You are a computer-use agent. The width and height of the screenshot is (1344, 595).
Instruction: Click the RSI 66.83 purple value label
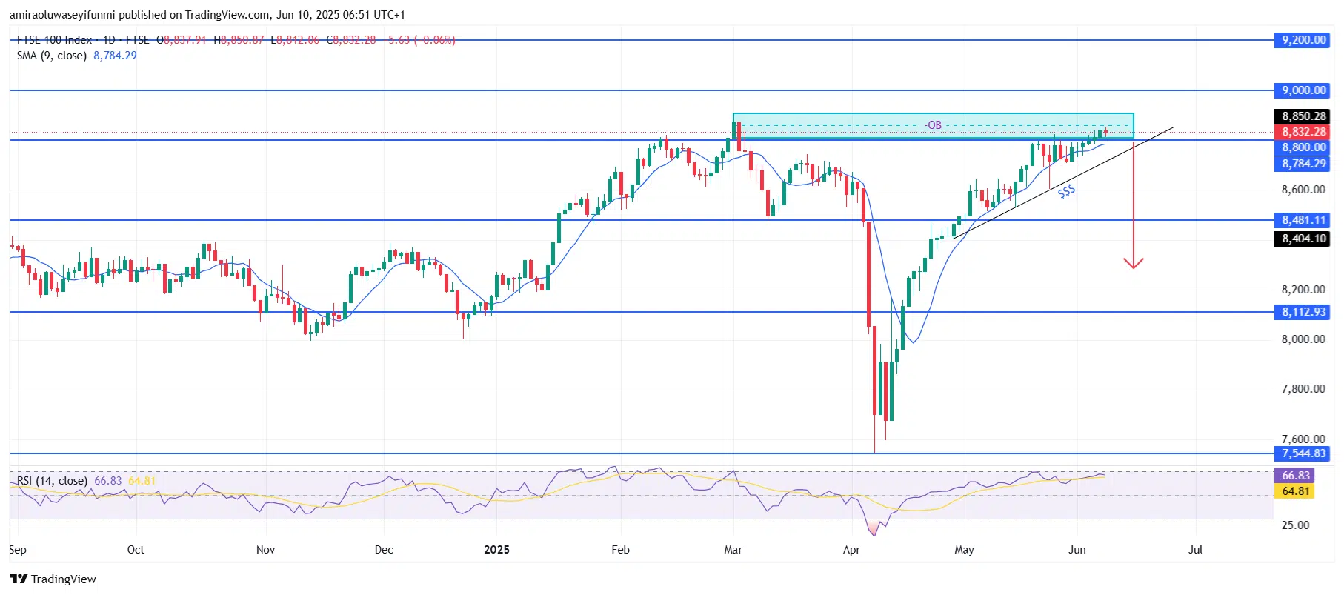pyautogui.click(x=1295, y=476)
